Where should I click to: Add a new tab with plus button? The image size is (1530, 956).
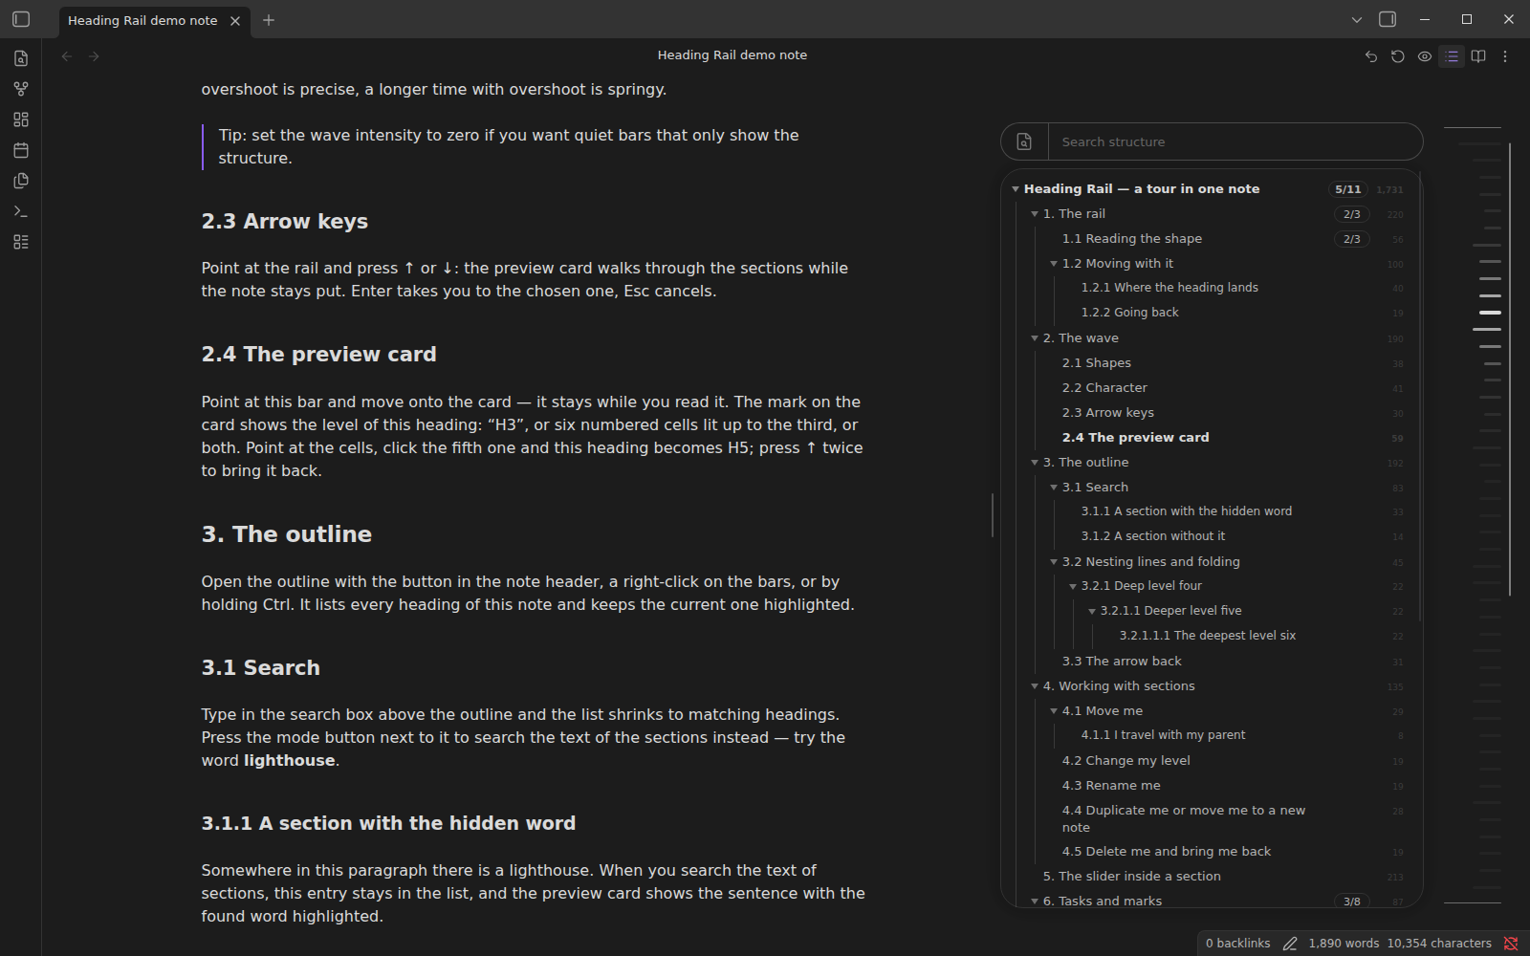[269, 20]
